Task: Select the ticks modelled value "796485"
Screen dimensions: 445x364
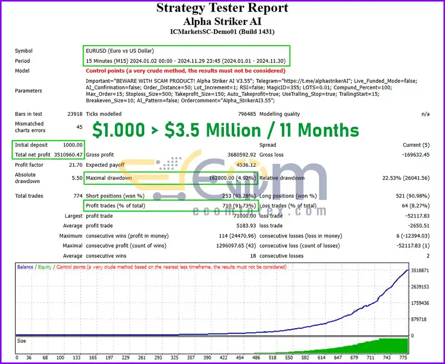Action: coord(247,114)
